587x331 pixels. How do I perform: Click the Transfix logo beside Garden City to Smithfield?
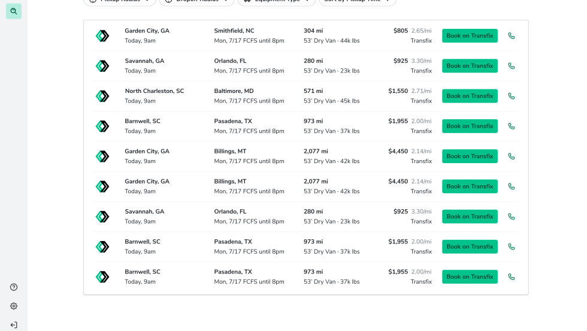[x=102, y=36]
